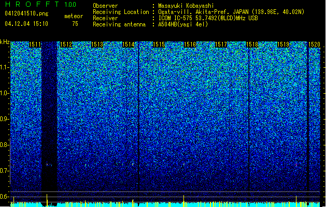The image size is (326, 207).
Task: Click the 0.9 frequency axis label
Action: [x=5, y=119]
